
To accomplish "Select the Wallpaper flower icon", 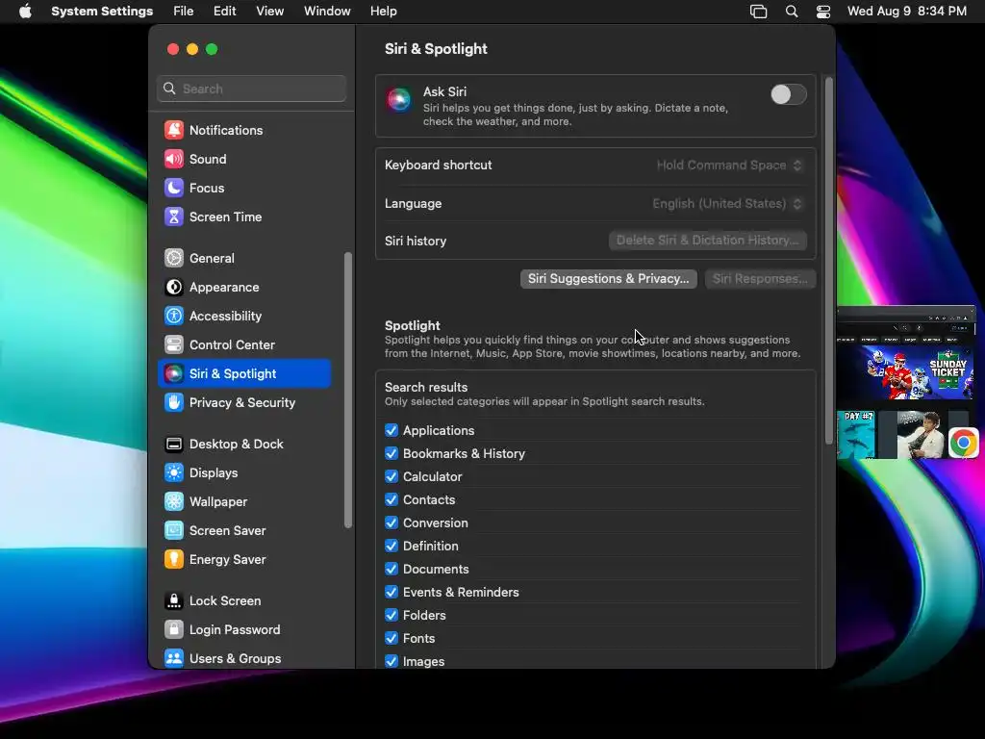I will tap(174, 502).
